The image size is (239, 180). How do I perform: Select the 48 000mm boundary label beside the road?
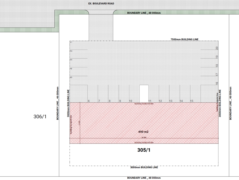(x=144, y=13)
